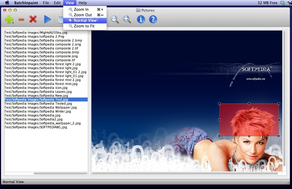Open the Edit menu in menu bar
The height and width of the screenshot is (189, 292).
click(x=57, y=3)
